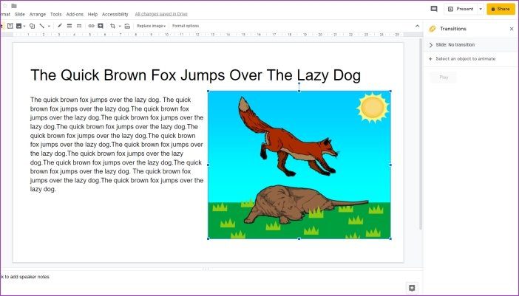Click the plus icon to add animation
The image size is (519, 296).
430,59
